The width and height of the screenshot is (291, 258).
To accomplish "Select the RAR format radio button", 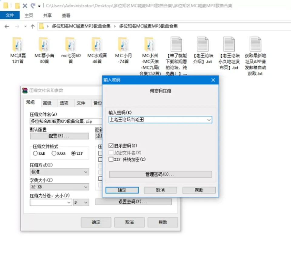I will 35,153.
